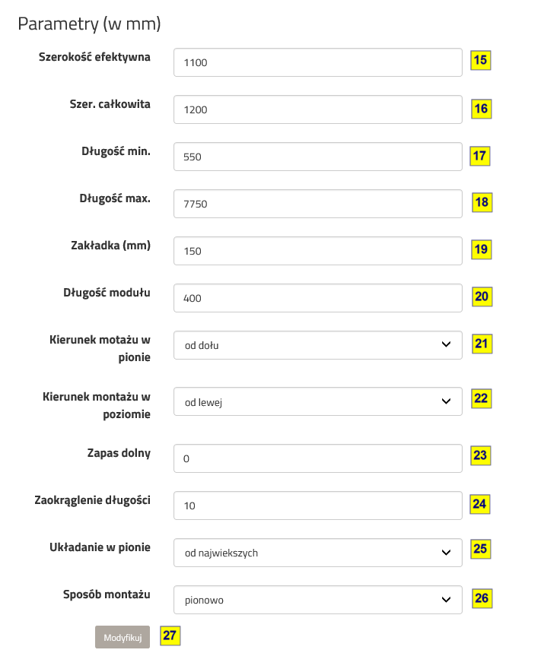Expand the Układanie w pionie dropdown
The width and height of the screenshot is (541, 653).
coord(317,553)
